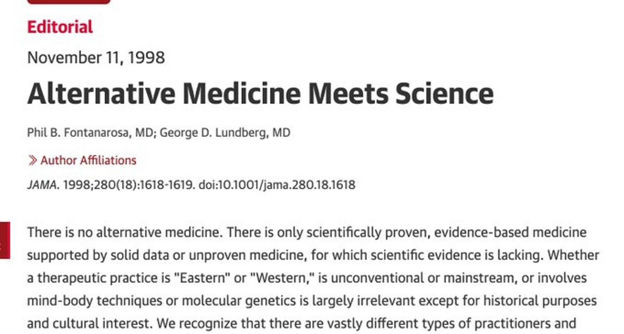Click the word "Western" in the paragraph

(280, 278)
